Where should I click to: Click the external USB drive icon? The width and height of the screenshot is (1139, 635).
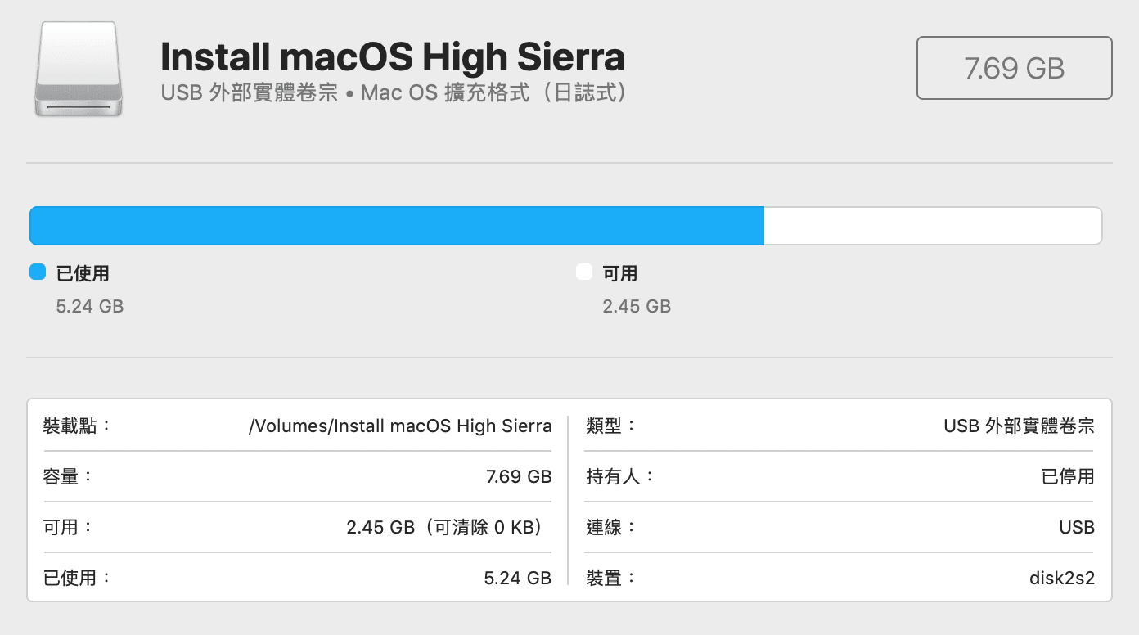(x=79, y=69)
